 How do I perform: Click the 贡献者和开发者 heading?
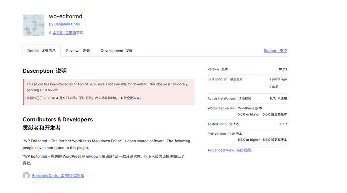click(x=42, y=128)
